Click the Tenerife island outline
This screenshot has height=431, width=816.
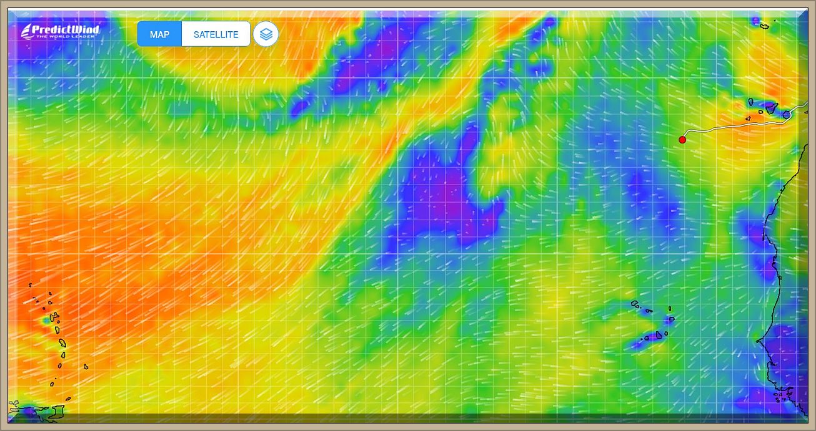pyautogui.click(x=772, y=107)
